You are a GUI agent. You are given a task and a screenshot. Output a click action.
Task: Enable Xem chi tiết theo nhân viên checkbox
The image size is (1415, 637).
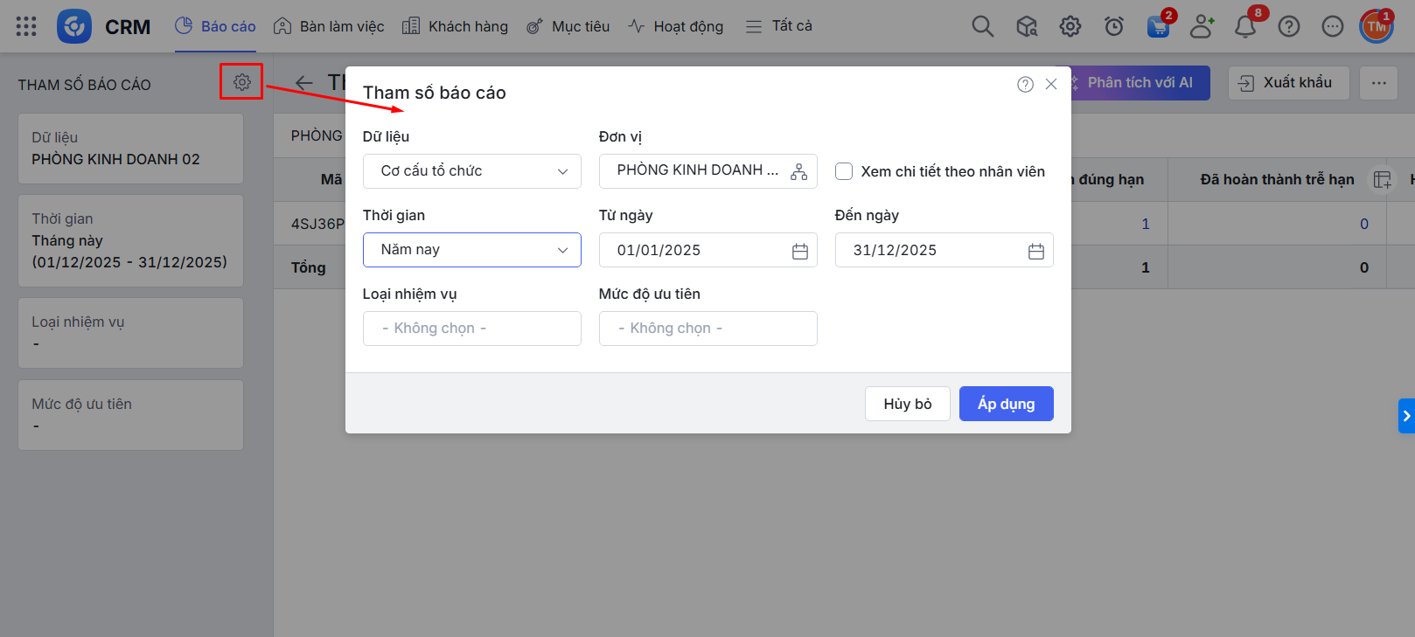[844, 171]
